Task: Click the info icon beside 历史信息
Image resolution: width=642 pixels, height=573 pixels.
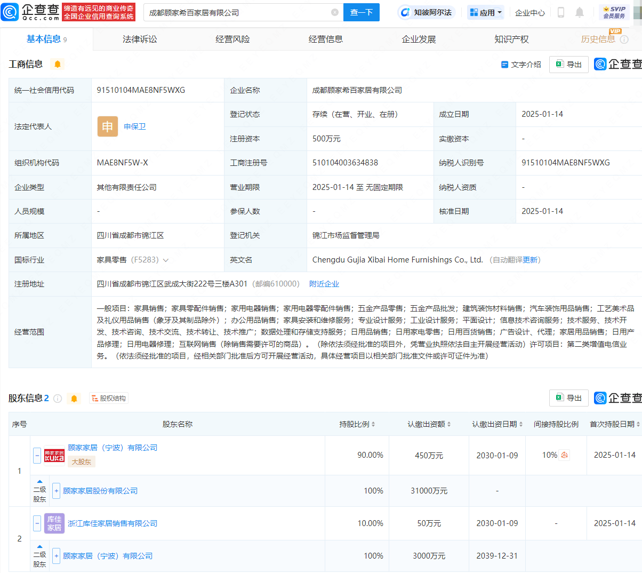Action: pyautogui.click(x=624, y=39)
